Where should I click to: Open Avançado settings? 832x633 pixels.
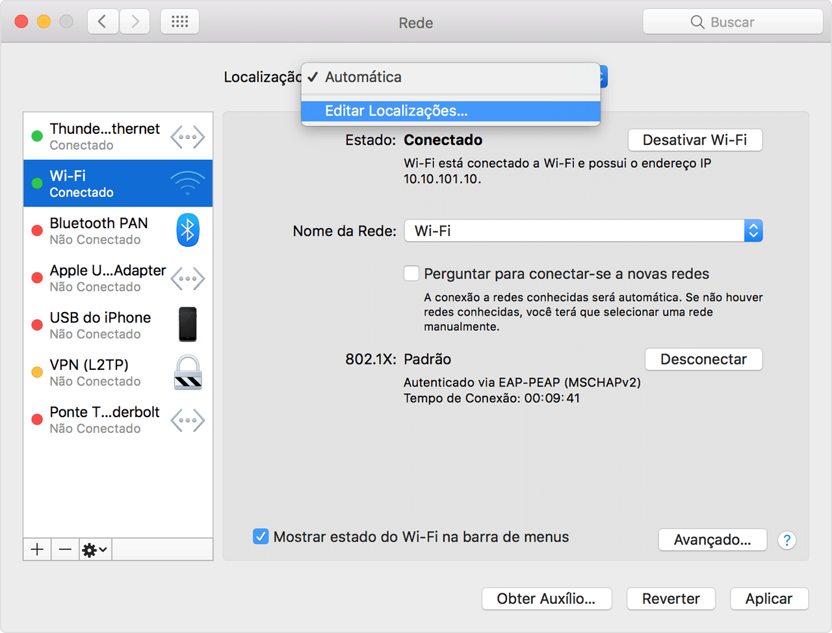coord(712,539)
